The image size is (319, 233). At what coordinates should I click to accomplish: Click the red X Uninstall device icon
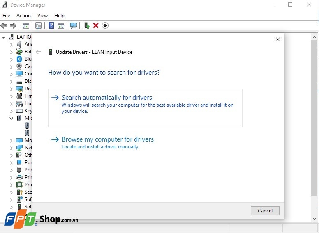pyautogui.click(x=96, y=25)
